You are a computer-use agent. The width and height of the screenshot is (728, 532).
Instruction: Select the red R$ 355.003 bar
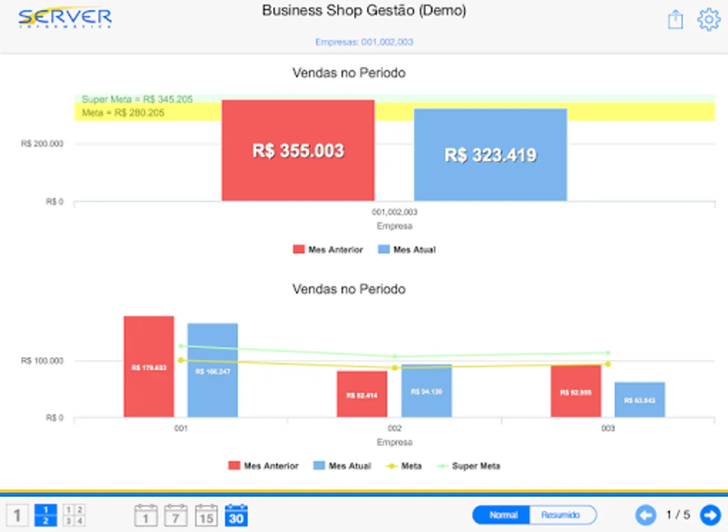(298, 150)
